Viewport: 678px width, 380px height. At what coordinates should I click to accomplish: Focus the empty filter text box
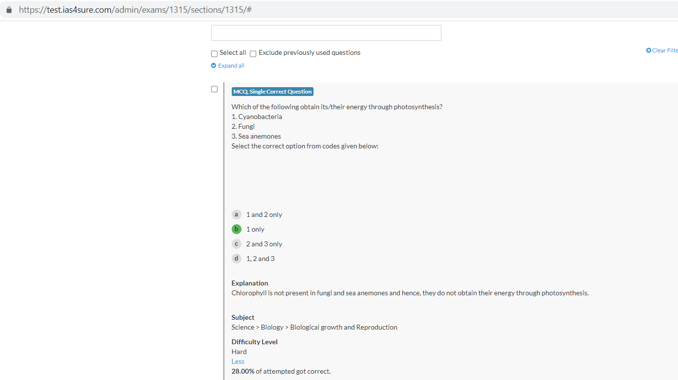point(326,33)
